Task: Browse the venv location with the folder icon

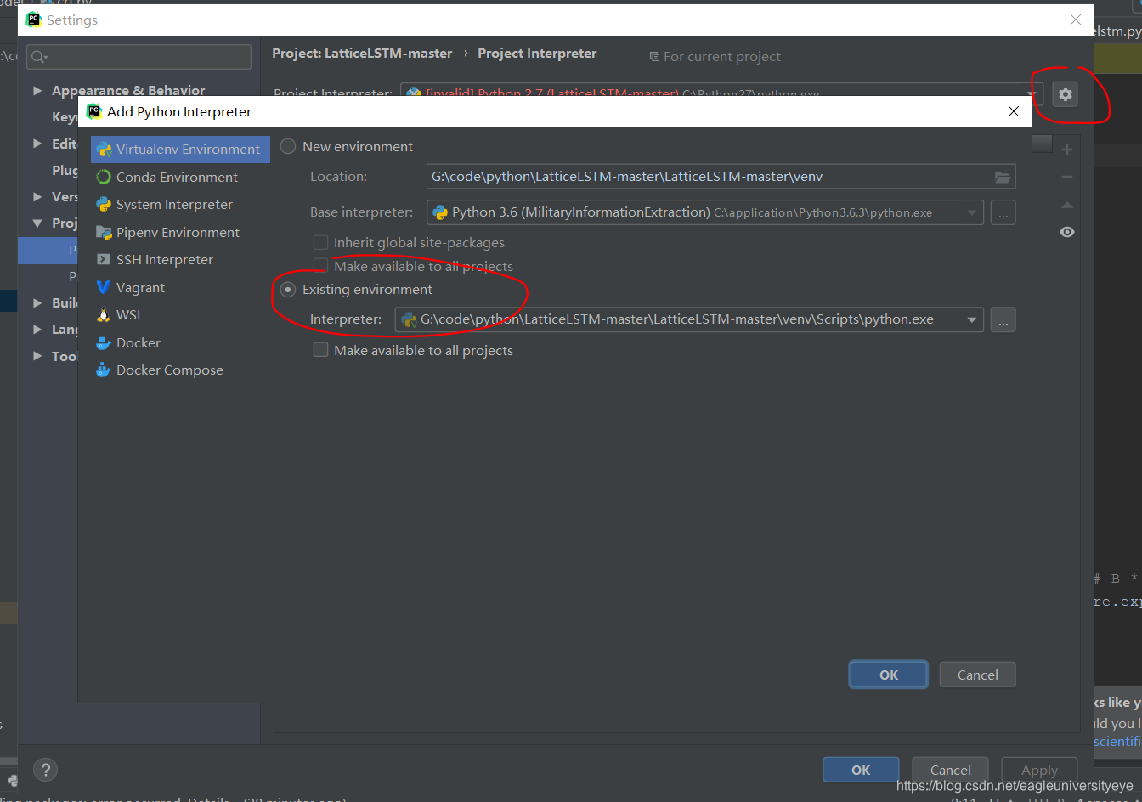Action: point(1003,177)
